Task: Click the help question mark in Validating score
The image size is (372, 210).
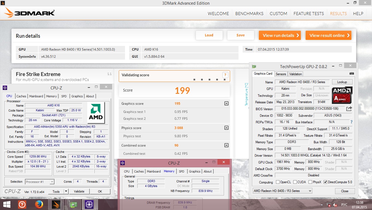Action: pos(225,75)
